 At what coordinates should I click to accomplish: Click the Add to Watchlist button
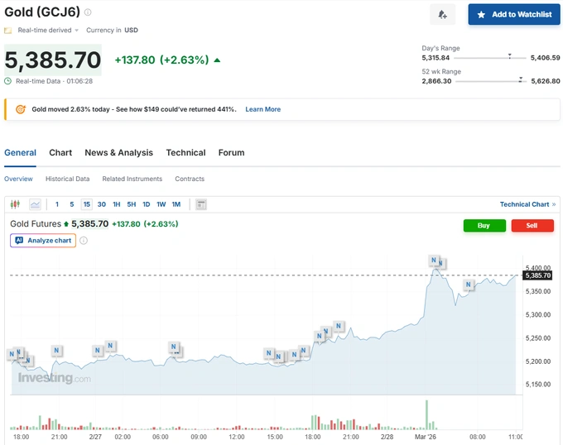point(513,15)
